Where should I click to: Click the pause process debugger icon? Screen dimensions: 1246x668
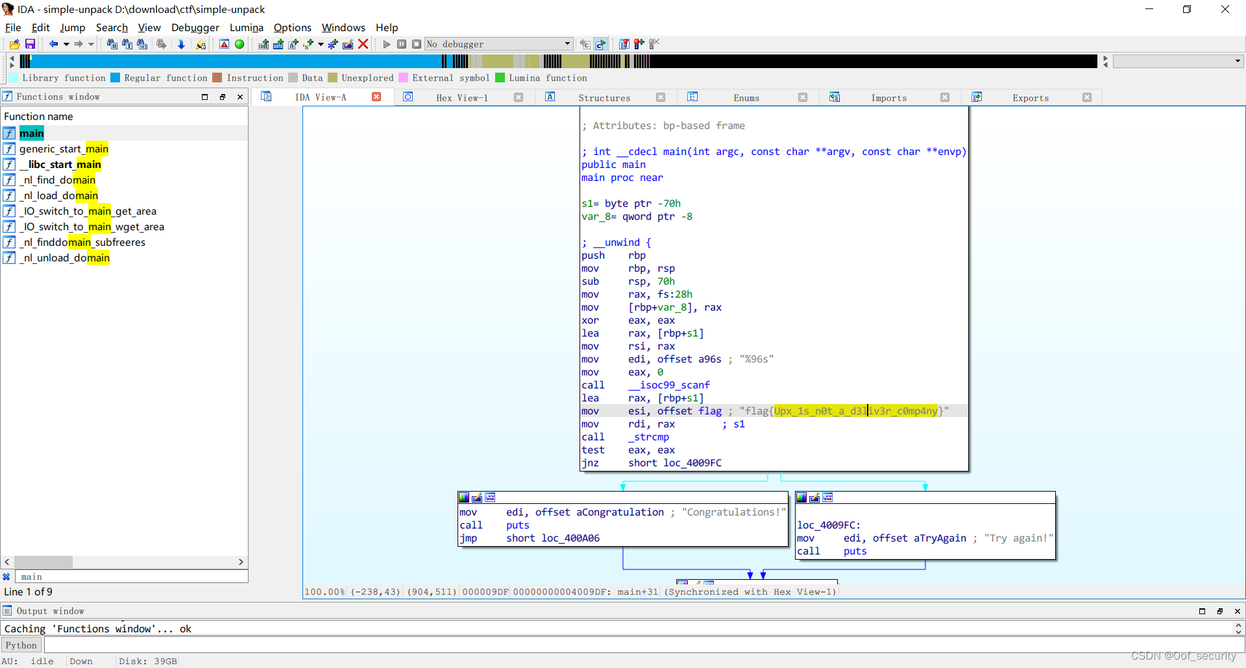pos(402,43)
